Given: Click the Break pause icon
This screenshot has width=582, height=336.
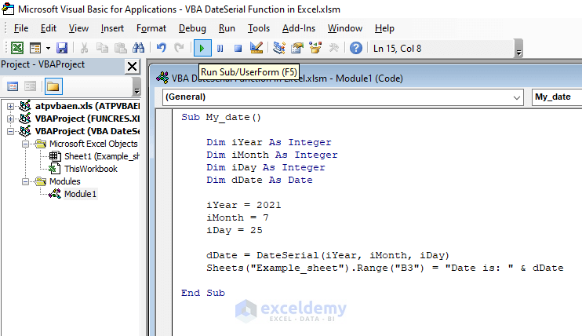Looking at the screenshot, I should 220,49.
